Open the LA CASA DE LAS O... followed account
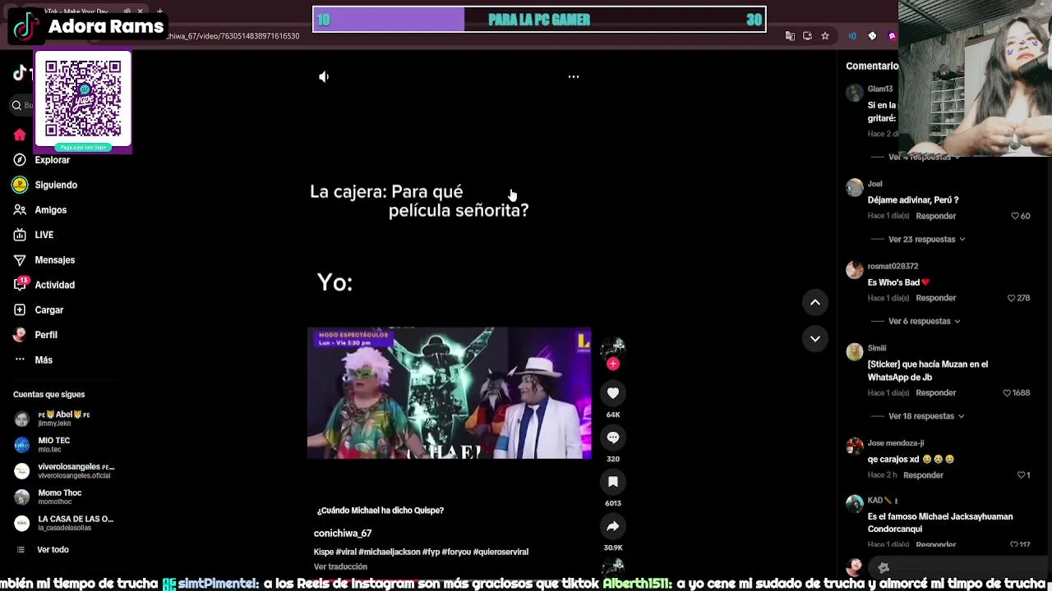The image size is (1052, 591). (x=64, y=524)
